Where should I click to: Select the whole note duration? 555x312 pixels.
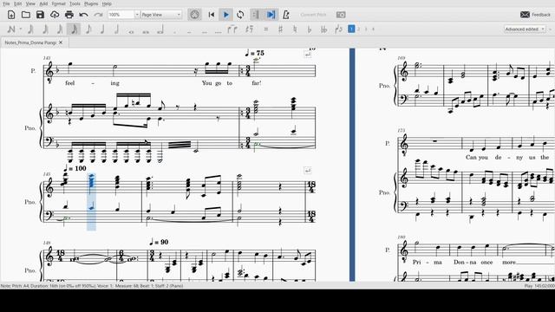click(131, 31)
